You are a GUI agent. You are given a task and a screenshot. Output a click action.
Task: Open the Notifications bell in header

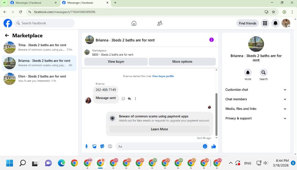pos(276,23)
